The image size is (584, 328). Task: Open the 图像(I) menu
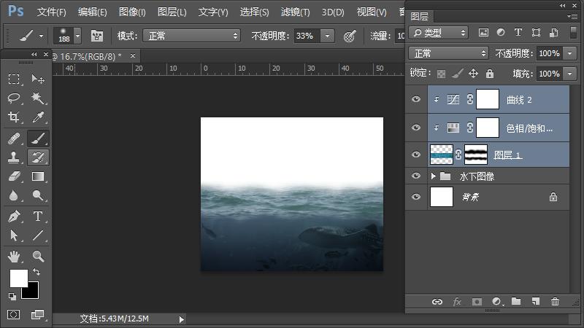pos(132,12)
